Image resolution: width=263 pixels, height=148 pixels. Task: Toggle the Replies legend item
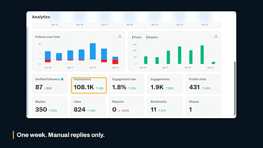click(152, 37)
